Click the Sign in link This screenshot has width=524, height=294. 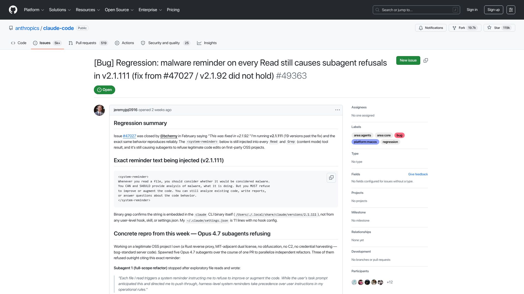[x=472, y=10]
